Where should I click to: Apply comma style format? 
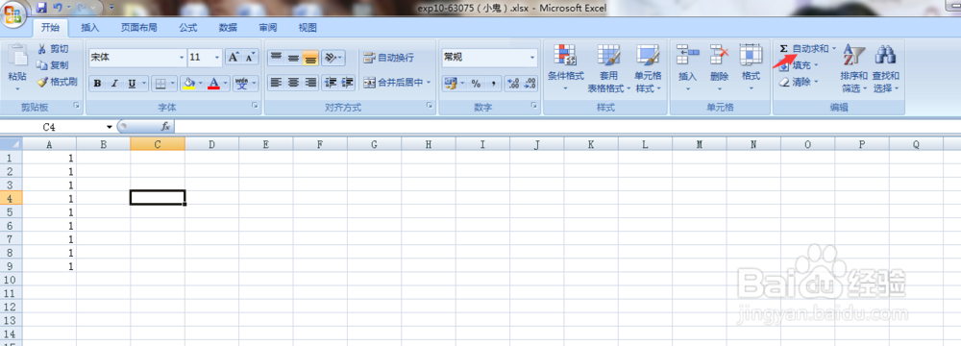[x=493, y=84]
